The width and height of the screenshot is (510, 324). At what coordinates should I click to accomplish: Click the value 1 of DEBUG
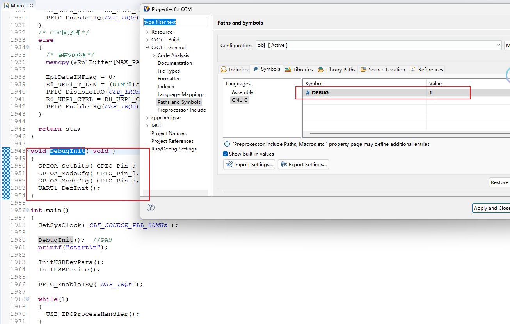click(431, 92)
